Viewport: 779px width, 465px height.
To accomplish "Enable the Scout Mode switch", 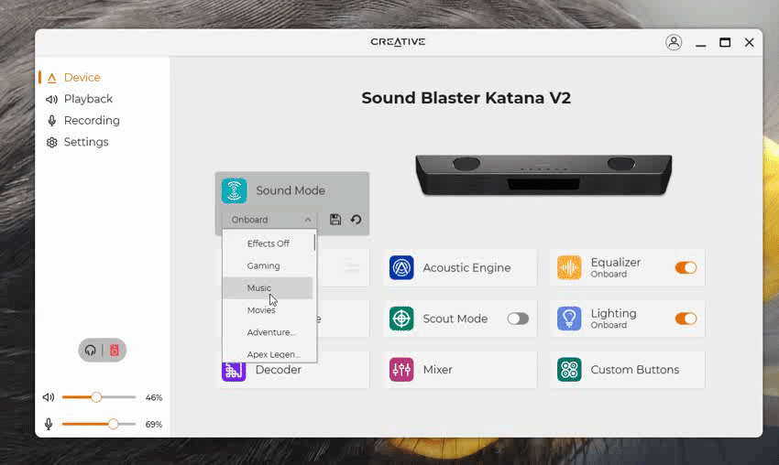I will (518, 319).
